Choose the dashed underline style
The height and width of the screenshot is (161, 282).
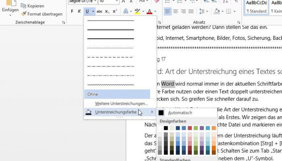[111, 57]
